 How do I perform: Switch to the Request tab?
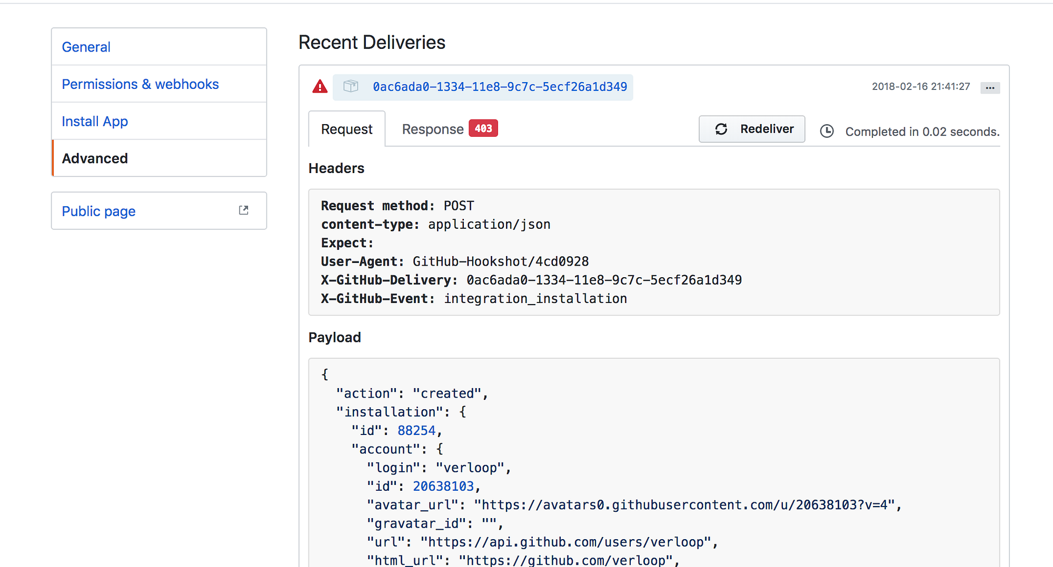(x=347, y=129)
